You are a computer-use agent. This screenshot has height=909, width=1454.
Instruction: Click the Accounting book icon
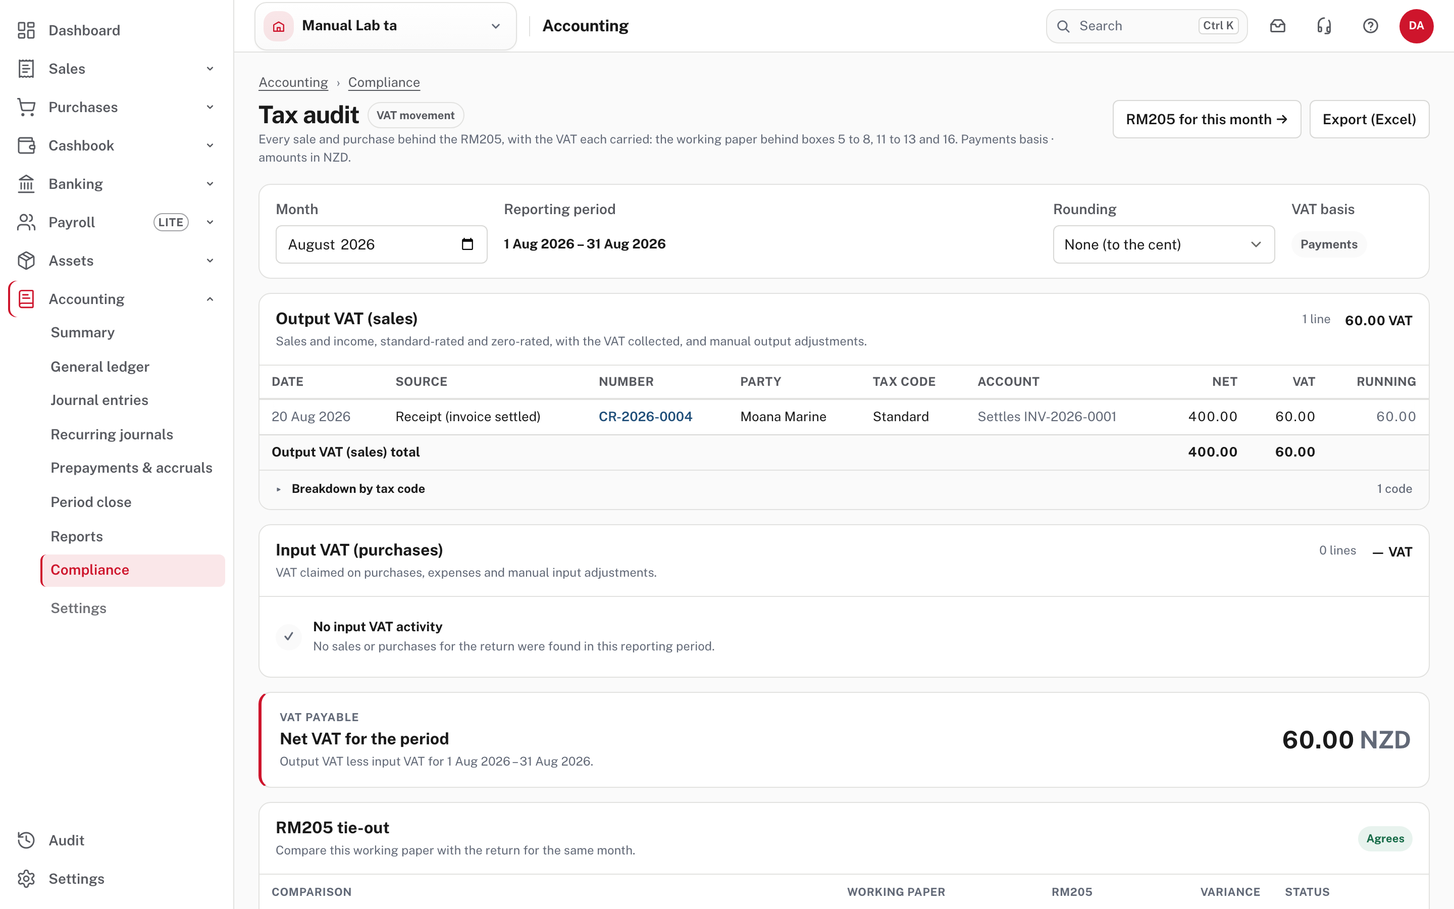point(26,299)
